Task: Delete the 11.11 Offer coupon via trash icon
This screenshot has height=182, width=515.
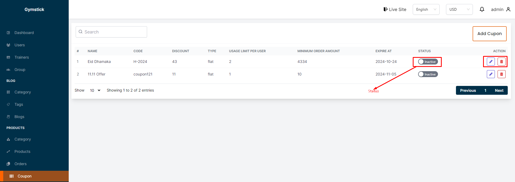Action: click(501, 74)
